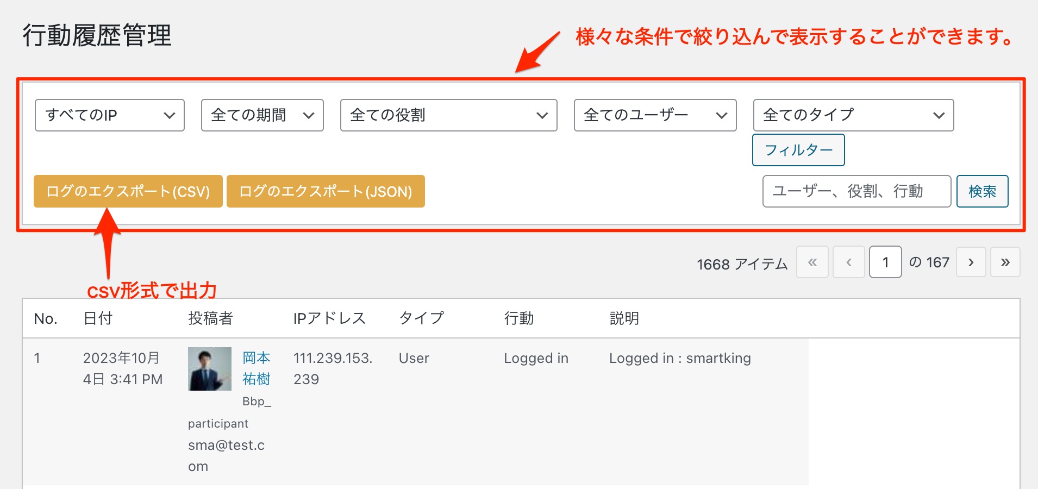Open the 全ての役割 role dropdown
This screenshot has height=489, width=1038.
click(x=448, y=115)
